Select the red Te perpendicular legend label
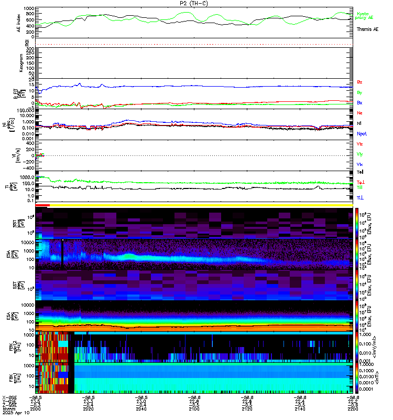 click(x=361, y=182)
